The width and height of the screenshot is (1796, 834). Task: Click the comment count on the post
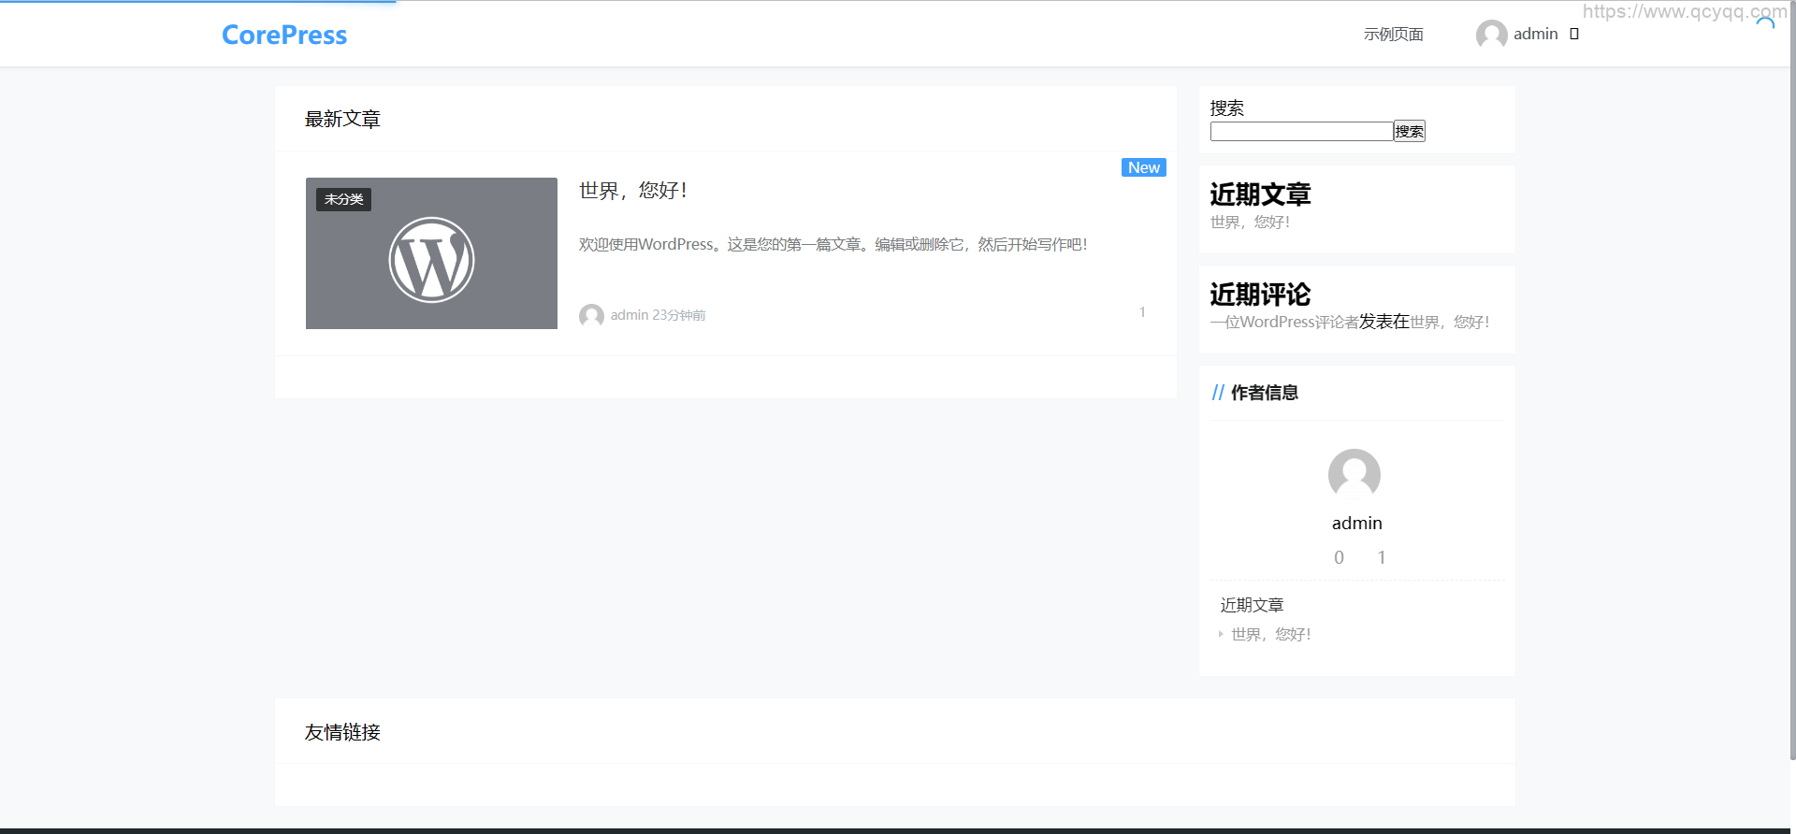[x=1142, y=312]
